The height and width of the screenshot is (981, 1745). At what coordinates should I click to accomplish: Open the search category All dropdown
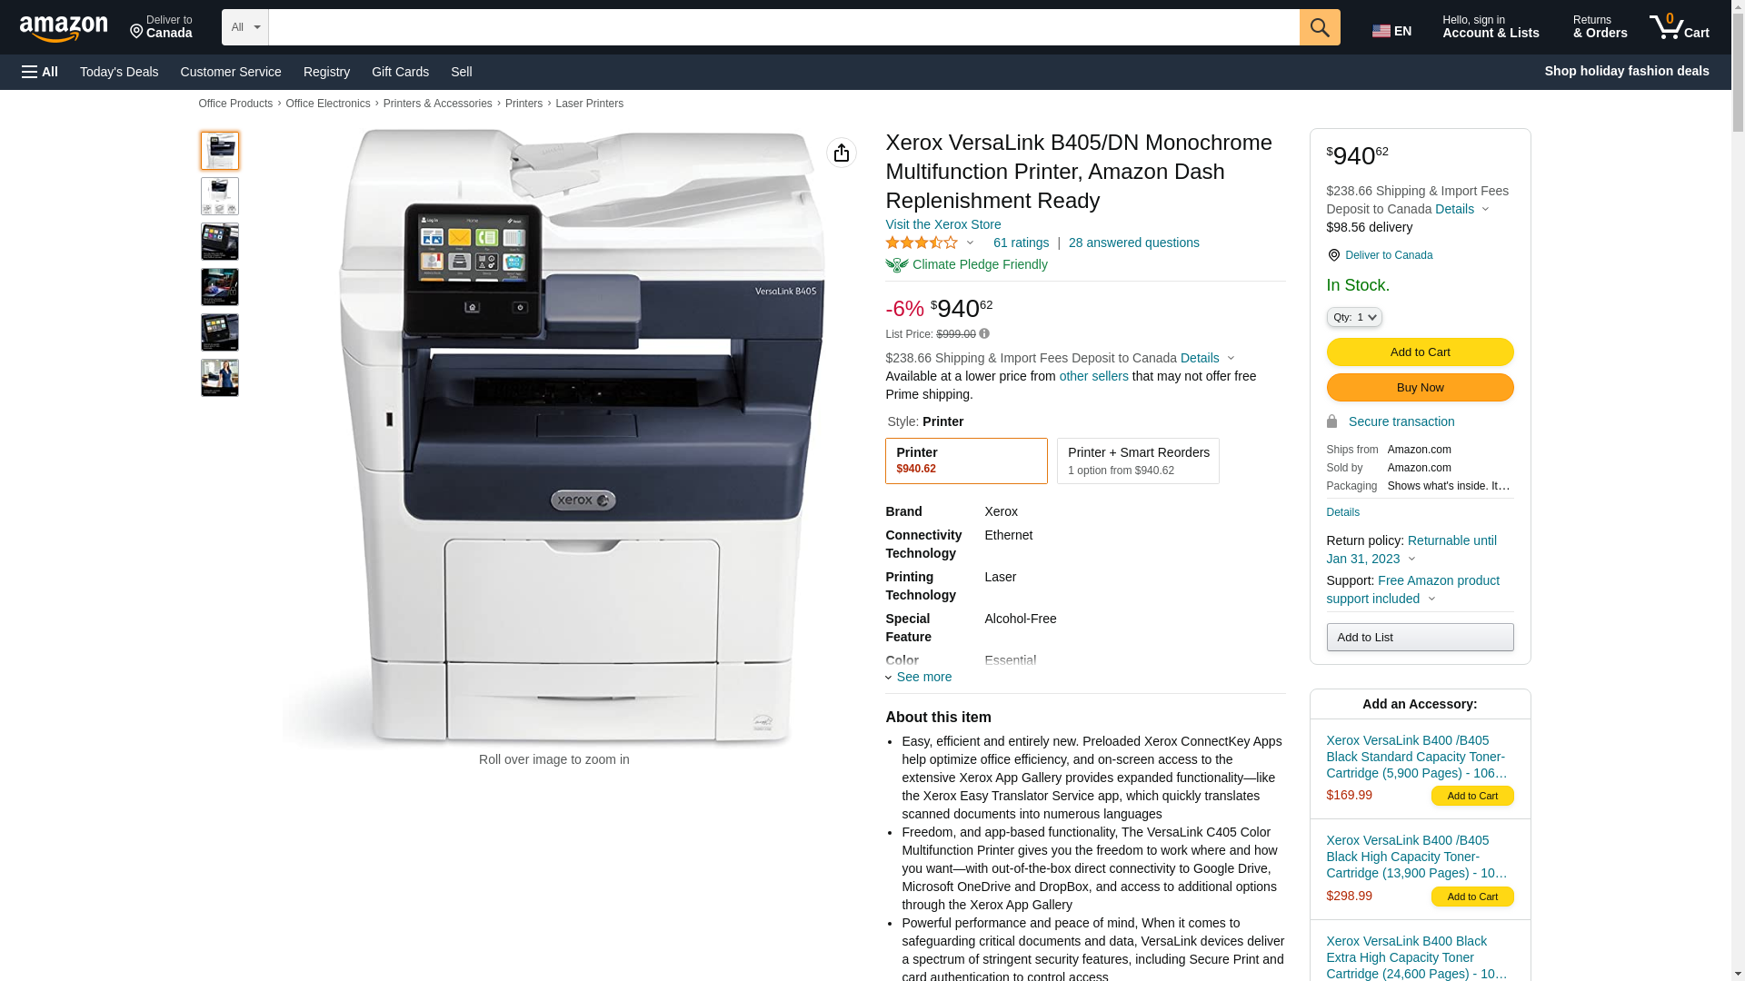(245, 27)
